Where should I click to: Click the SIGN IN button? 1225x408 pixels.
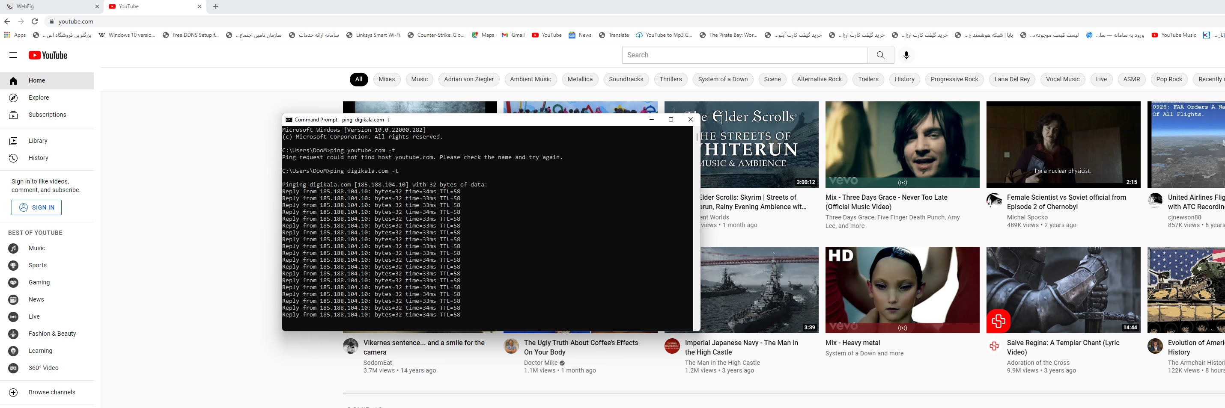point(37,207)
